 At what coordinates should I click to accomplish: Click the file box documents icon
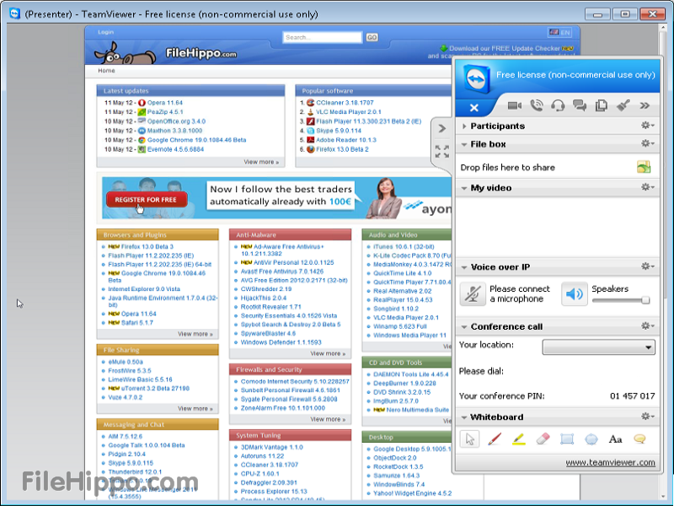click(602, 105)
